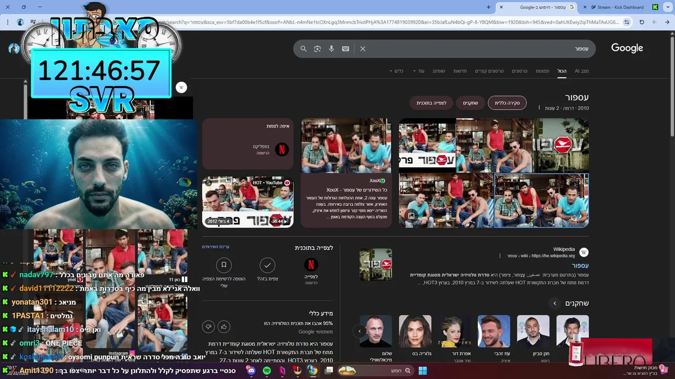This screenshot has height=379, width=675.
Task: Play the HOT YouTube video thumbnail
Action: tap(248, 202)
